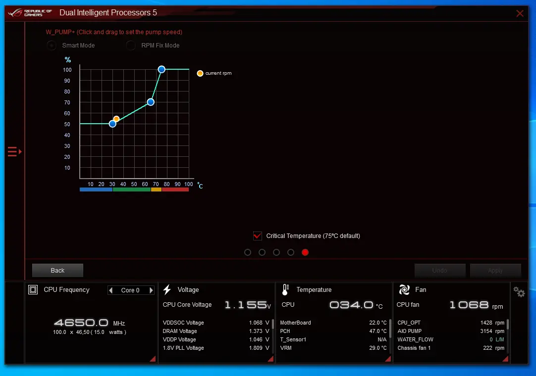Image resolution: width=536 pixels, height=376 pixels.
Task: Click the AIO PUMP row
Action: click(451, 331)
